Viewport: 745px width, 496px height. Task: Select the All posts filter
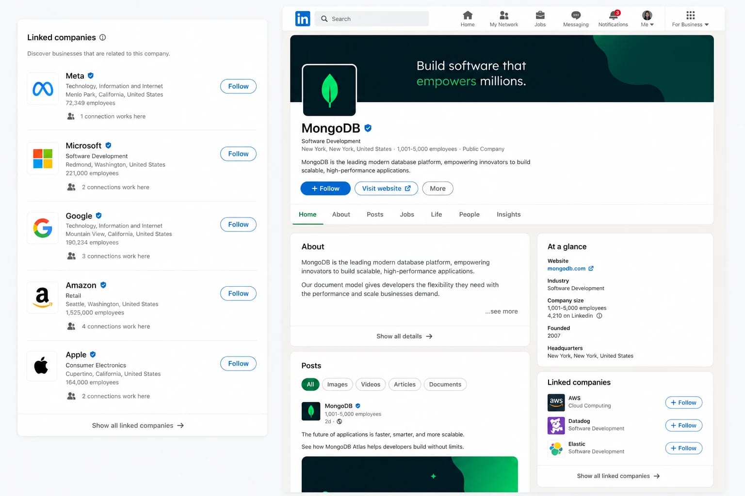pyautogui.click(x=310, y=385)
